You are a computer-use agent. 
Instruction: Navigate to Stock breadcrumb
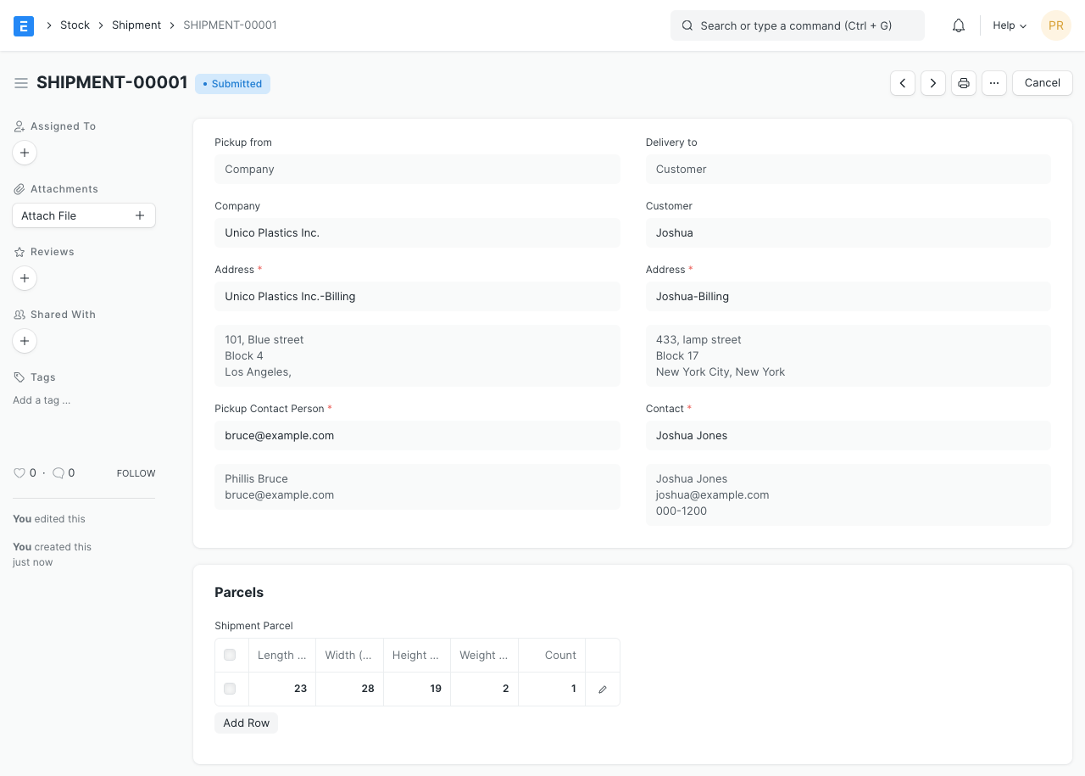75,25
